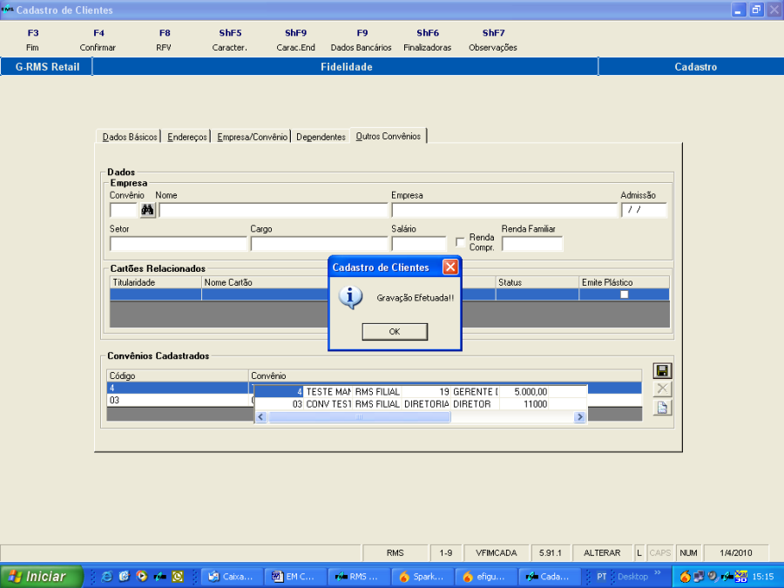Click the Convênio column header in Convênios Cadastrados

coord(445,375)
